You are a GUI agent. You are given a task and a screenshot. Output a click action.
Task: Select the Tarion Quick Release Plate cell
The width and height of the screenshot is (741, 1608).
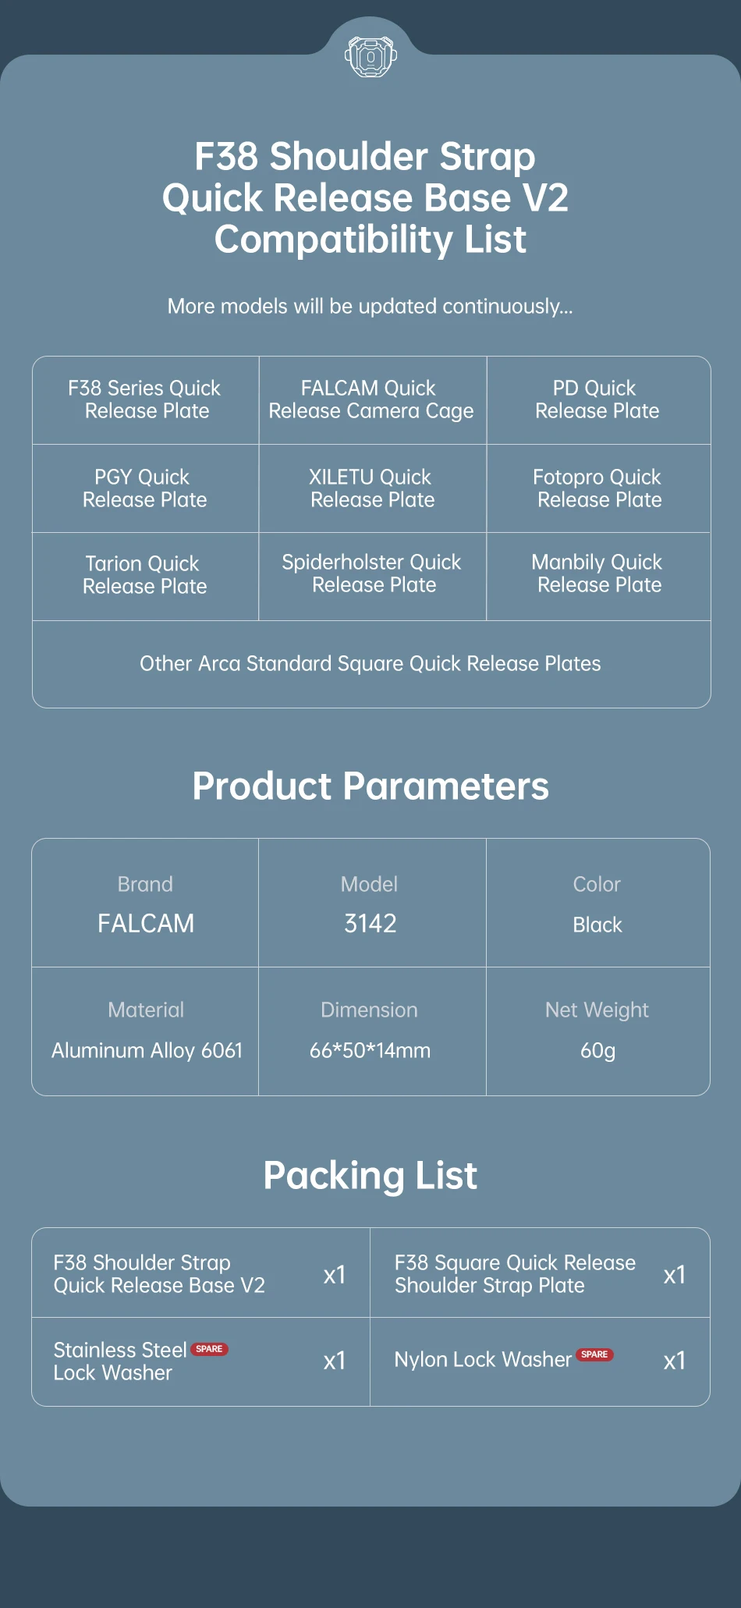tap(145, 575)
